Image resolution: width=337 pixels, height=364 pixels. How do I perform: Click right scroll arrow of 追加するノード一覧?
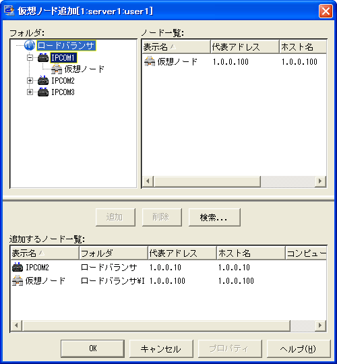321,326
